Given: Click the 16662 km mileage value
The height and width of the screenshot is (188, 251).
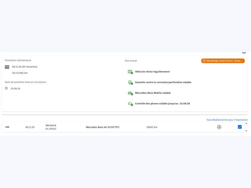Looking at the screenshot, I should click(x=152, y=127).
